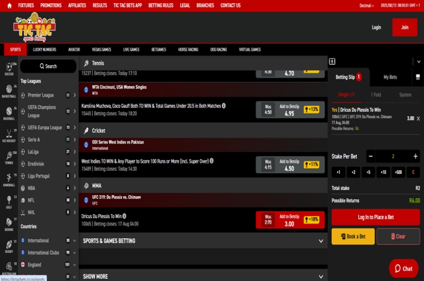Open the Chat support button
Viewport: 424px width, 281px height.
coord(404,269)
